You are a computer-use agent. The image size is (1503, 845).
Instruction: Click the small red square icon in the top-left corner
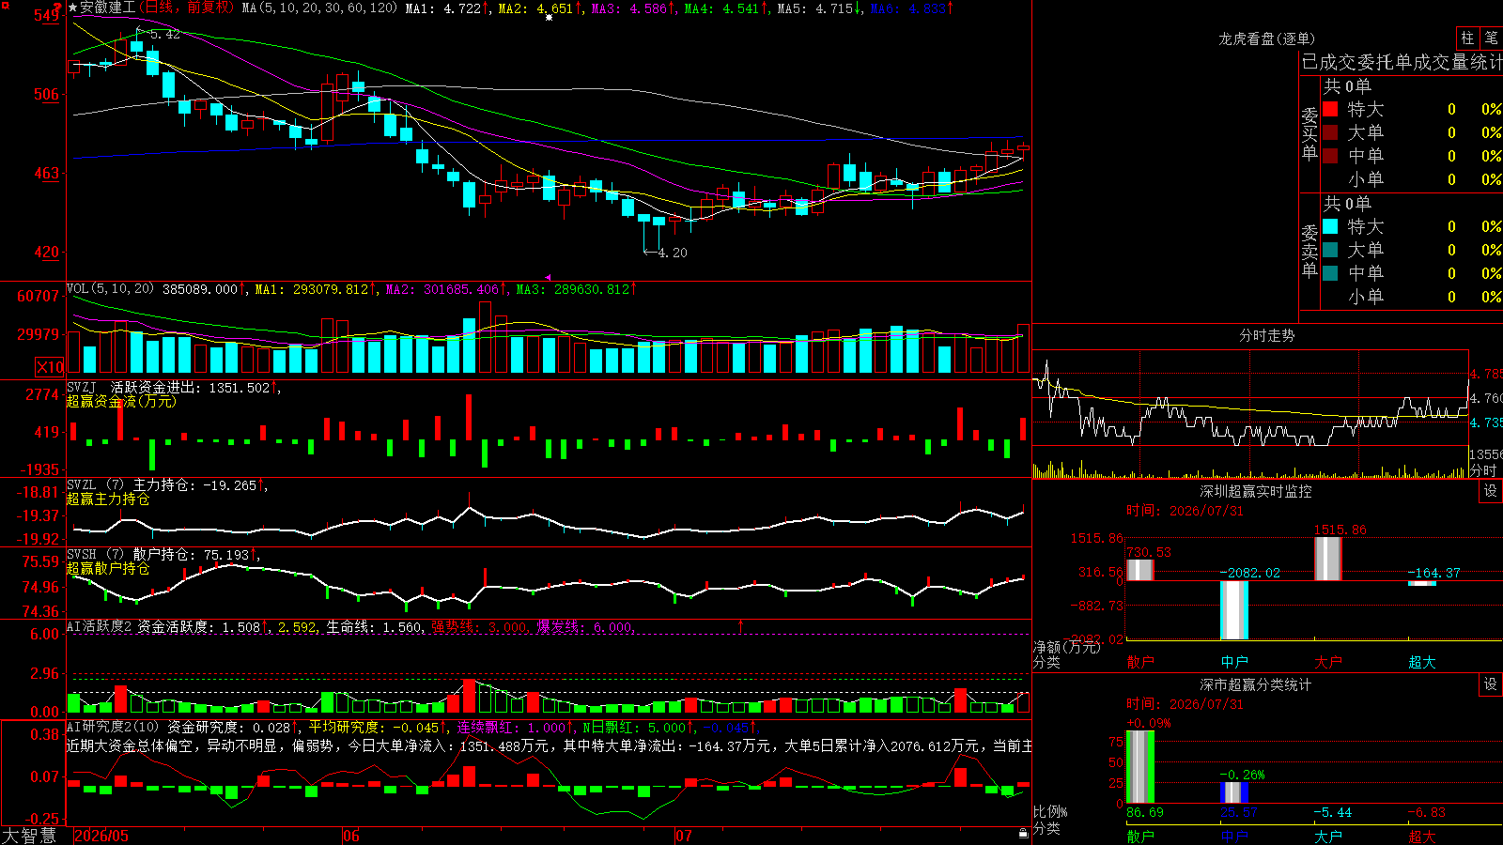[5, 6]
